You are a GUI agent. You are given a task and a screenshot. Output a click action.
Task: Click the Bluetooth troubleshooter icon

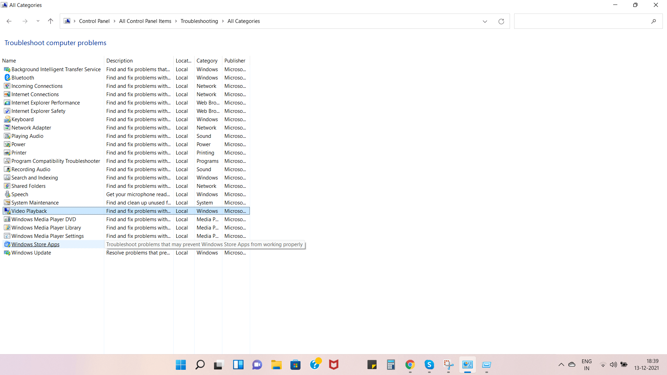(7, 77)
